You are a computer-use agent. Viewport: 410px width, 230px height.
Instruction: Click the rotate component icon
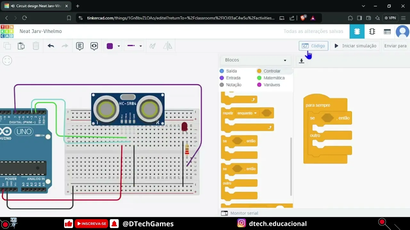point(153,46)
